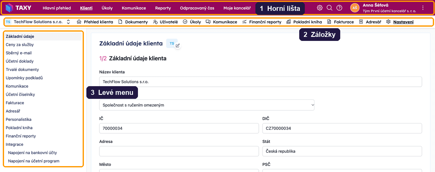435x172 pixels.
Task: Open settings gear in top bar
Action: coord(320,8)
